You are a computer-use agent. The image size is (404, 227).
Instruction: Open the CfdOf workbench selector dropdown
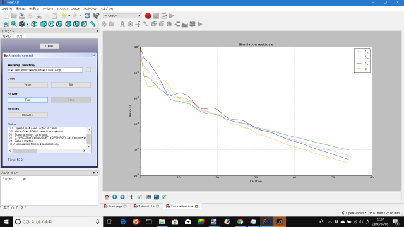[x=122, y=16]
